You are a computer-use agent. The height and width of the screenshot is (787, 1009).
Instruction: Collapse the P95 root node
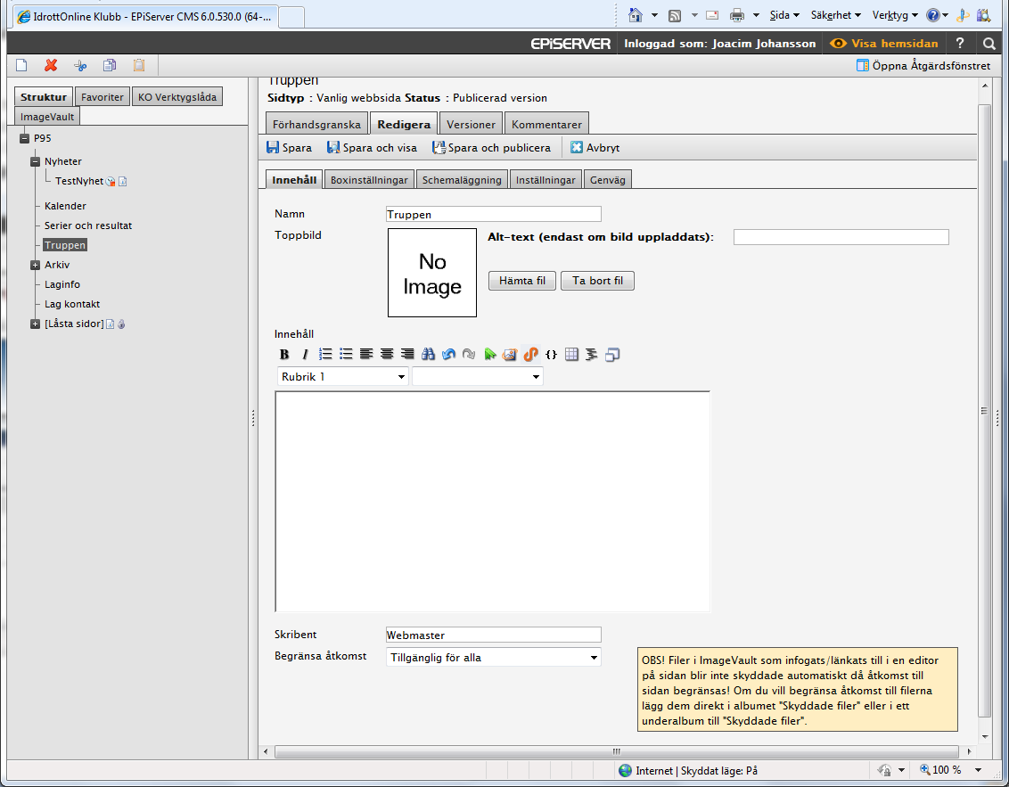pyautogui.click(x=24, y=138)
